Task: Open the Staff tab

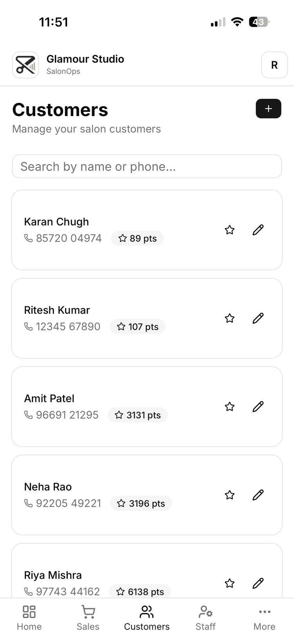Action: point(205,618)
